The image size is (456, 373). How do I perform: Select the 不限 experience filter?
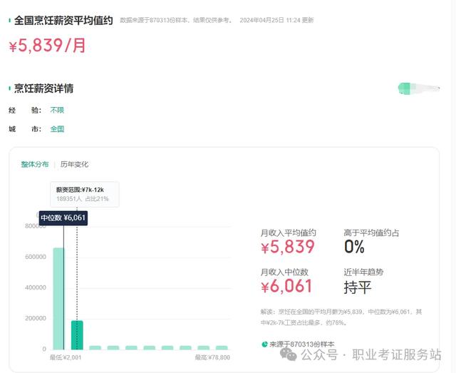tap(57, 110)
